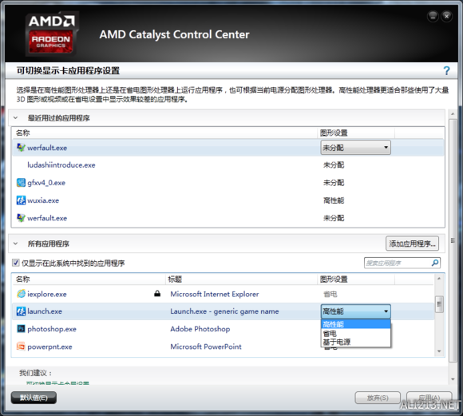Click the powerpnt.exe PowerPoint icon

(21, 346)
